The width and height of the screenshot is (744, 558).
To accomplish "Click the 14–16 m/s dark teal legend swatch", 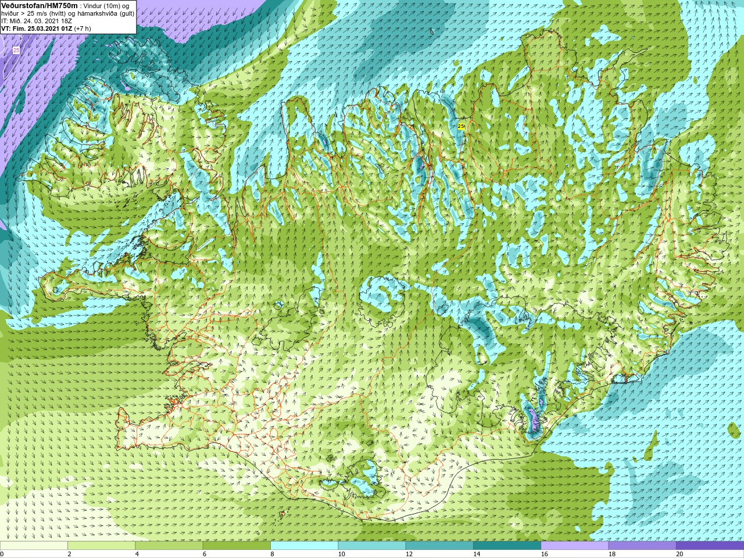I will coord(507,546).
